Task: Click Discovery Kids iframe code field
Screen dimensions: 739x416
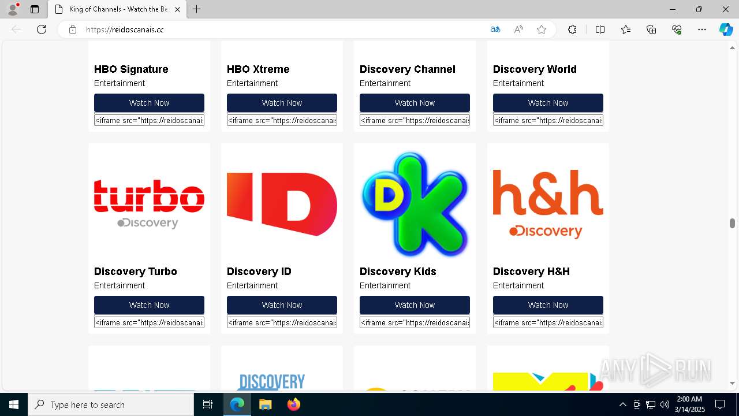Action: pyautogui.click(x=415, y=322)
